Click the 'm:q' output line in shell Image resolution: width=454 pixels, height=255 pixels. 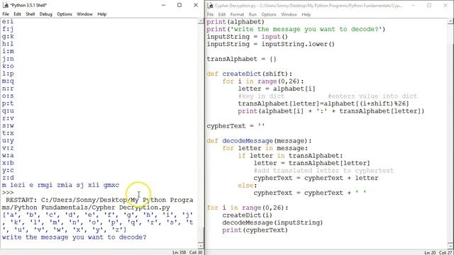(8, 81)
